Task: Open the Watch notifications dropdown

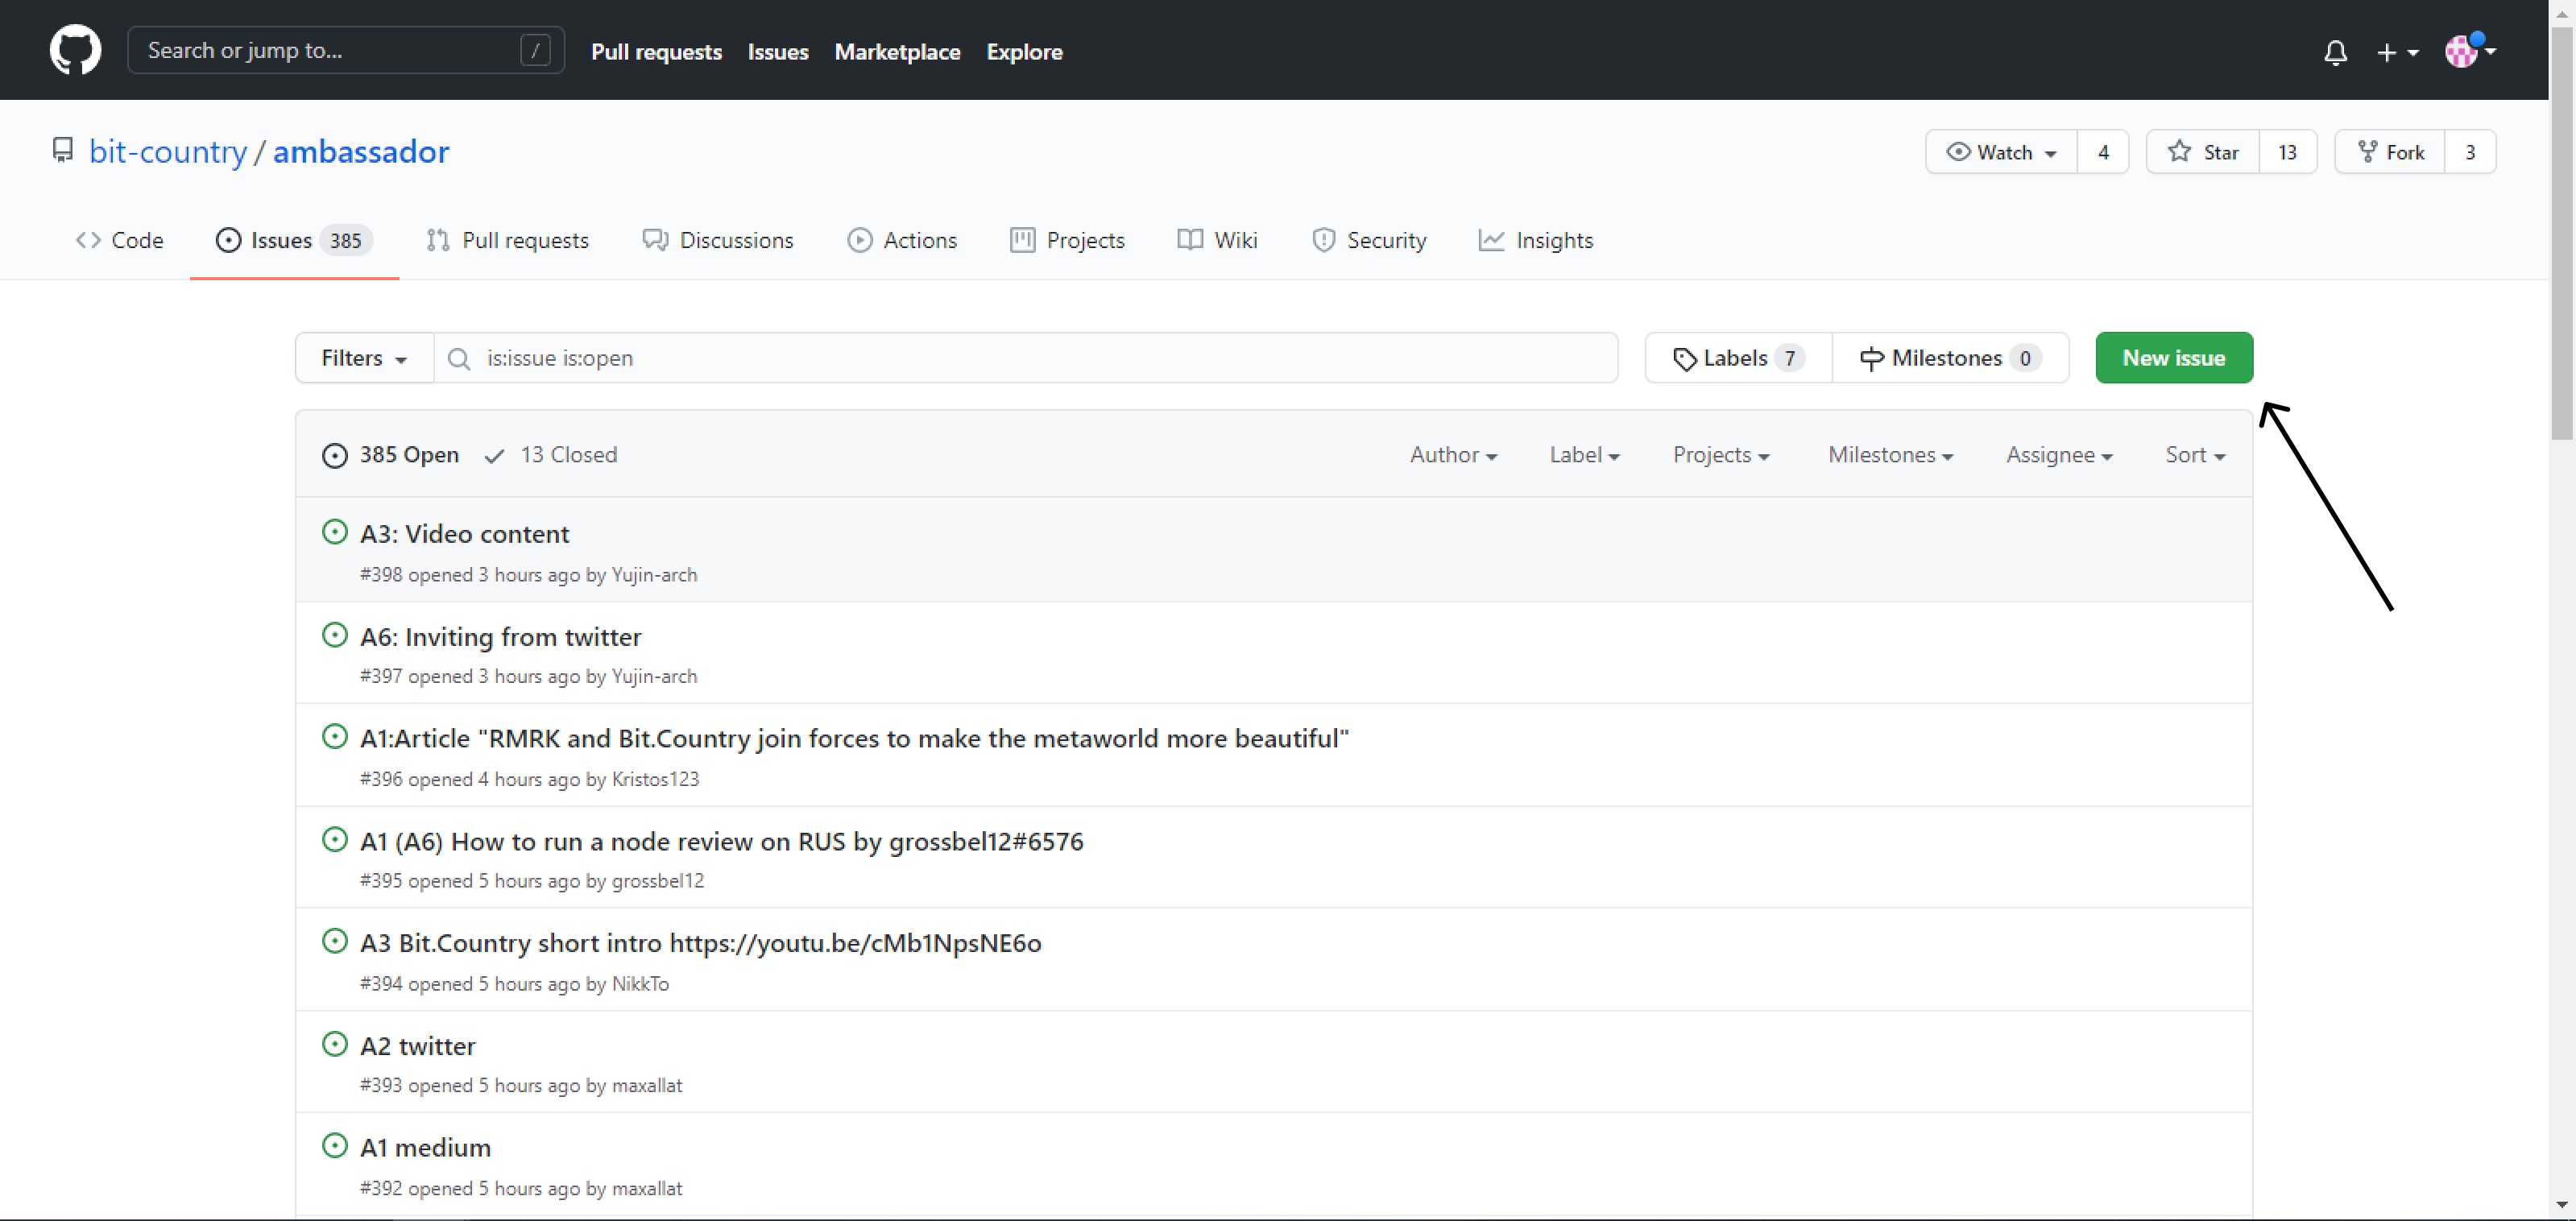Action: tap(2001, 152)
